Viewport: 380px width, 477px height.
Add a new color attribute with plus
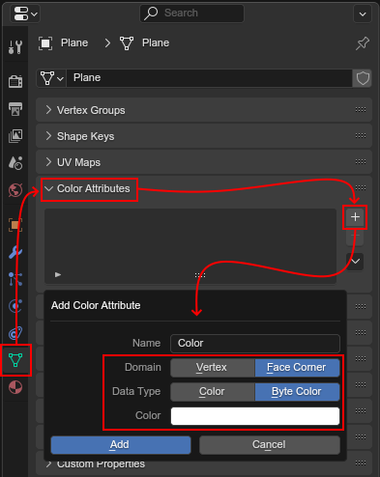click(355, 217)
